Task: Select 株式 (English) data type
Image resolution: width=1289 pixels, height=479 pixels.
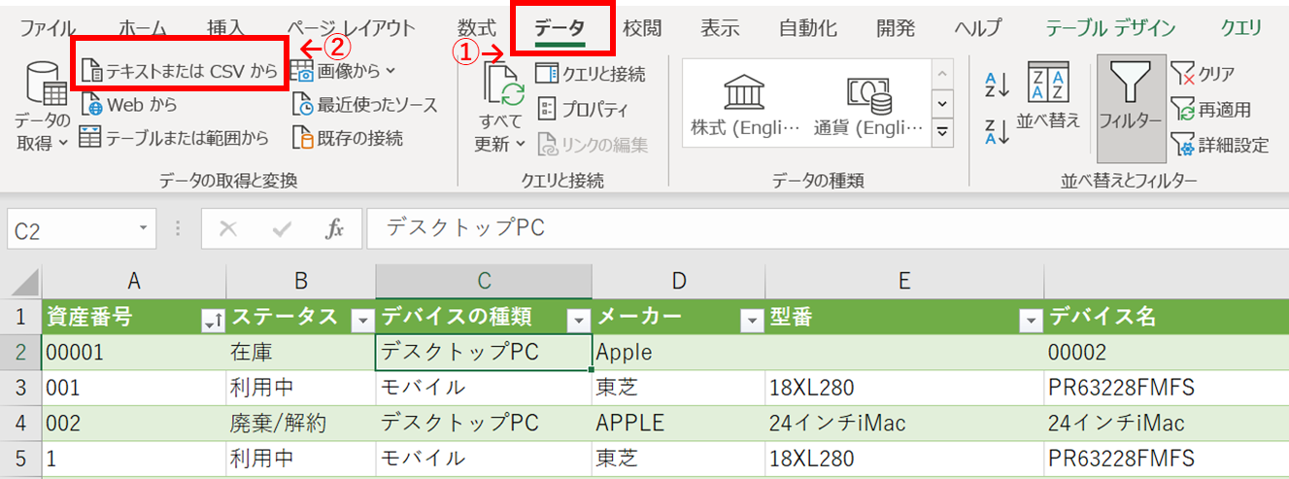Action: (745, 104)
